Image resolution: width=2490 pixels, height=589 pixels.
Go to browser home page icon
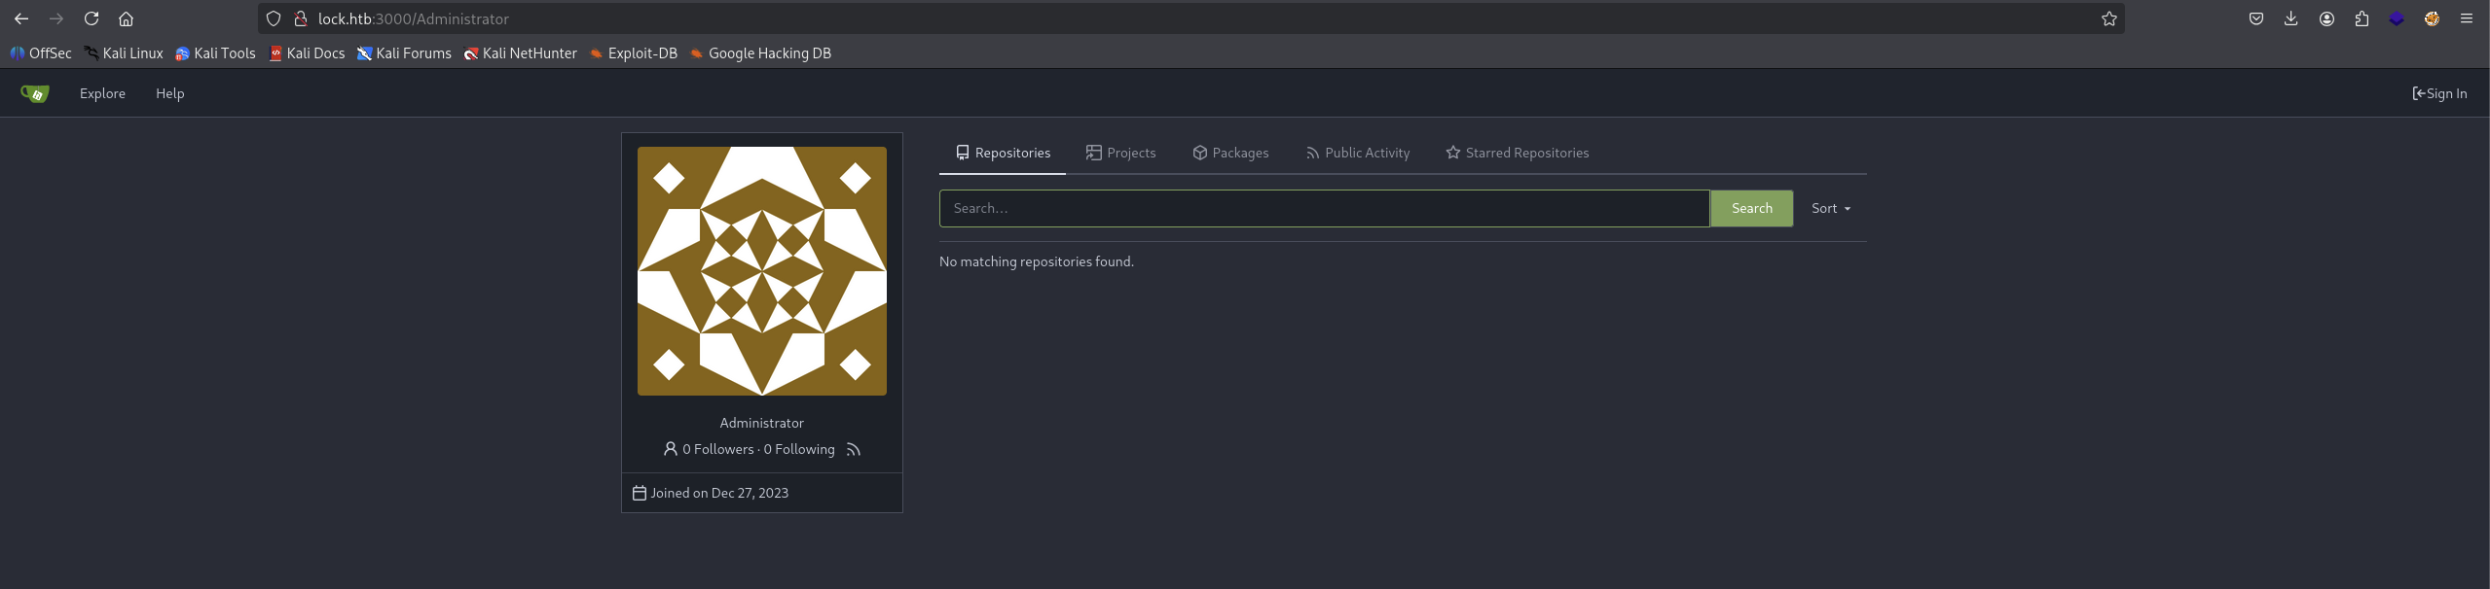(x=126, y=18)
